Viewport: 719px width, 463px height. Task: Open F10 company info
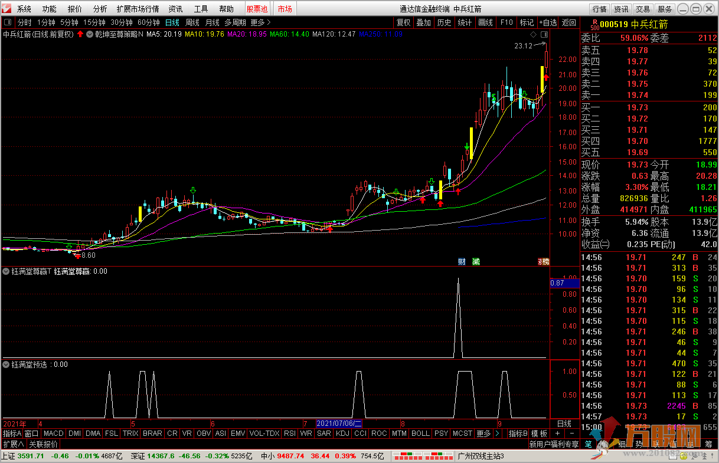point(506,22)
